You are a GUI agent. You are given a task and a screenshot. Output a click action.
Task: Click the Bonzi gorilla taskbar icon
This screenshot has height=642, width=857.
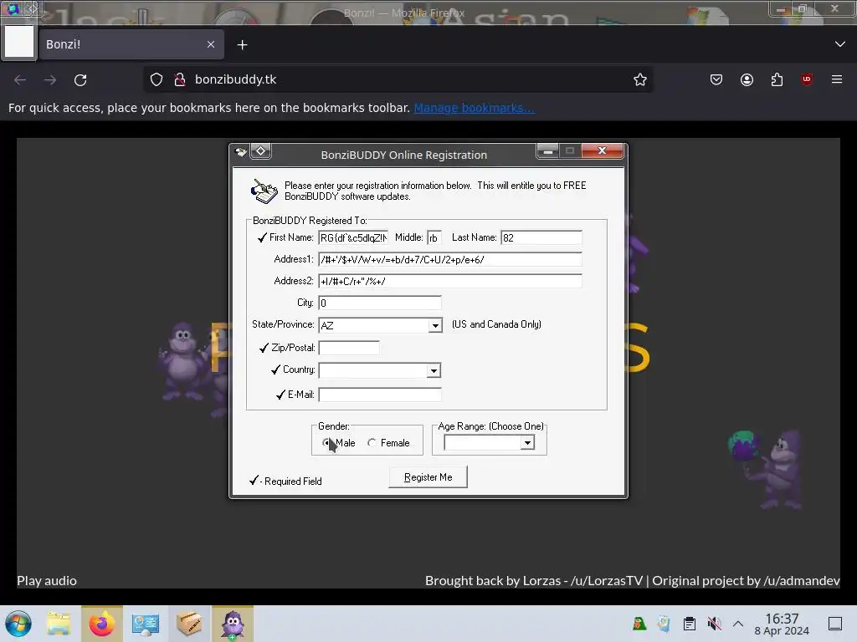pos(233,624)
